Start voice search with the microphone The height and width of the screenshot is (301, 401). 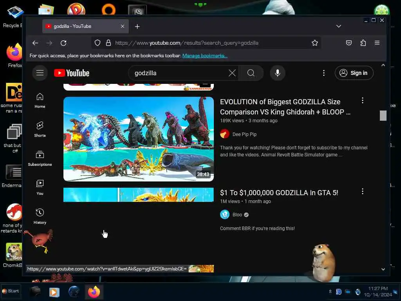278,73
